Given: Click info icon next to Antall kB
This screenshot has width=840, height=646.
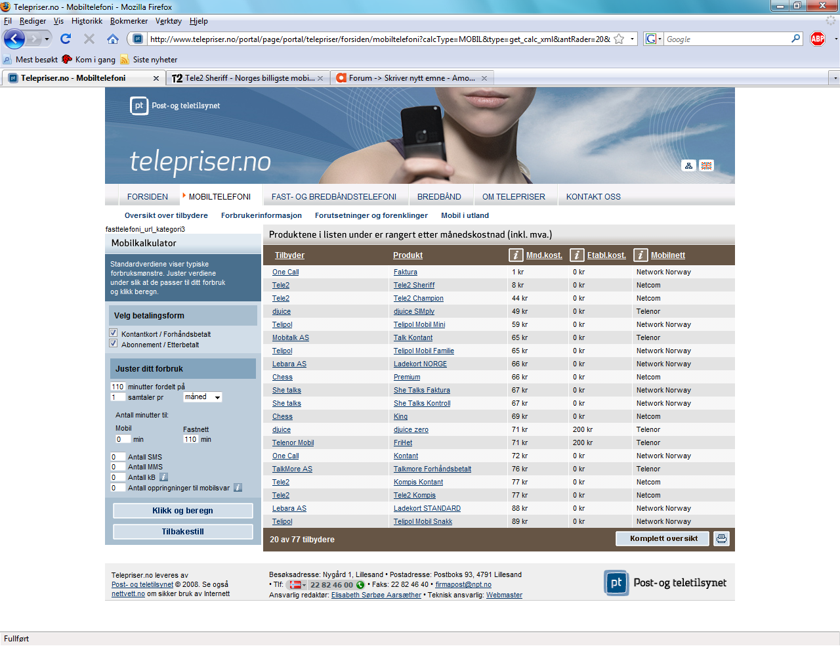Looking at the screenshot, I should coord(164,477).
